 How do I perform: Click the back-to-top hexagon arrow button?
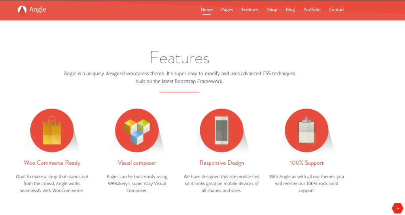click(x=397, y=208)
